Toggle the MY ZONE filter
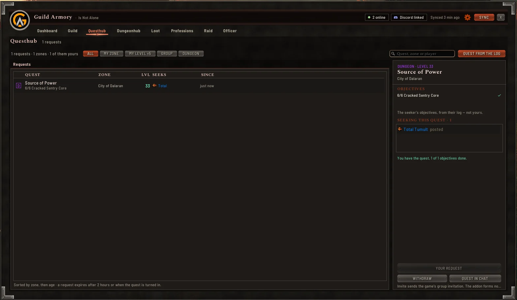Viewport: 517px width, 300px height. (111, 54)
